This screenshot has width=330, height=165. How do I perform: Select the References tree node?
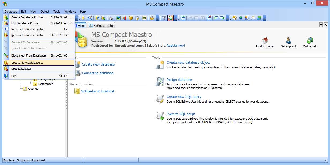(x=46, y=84)
